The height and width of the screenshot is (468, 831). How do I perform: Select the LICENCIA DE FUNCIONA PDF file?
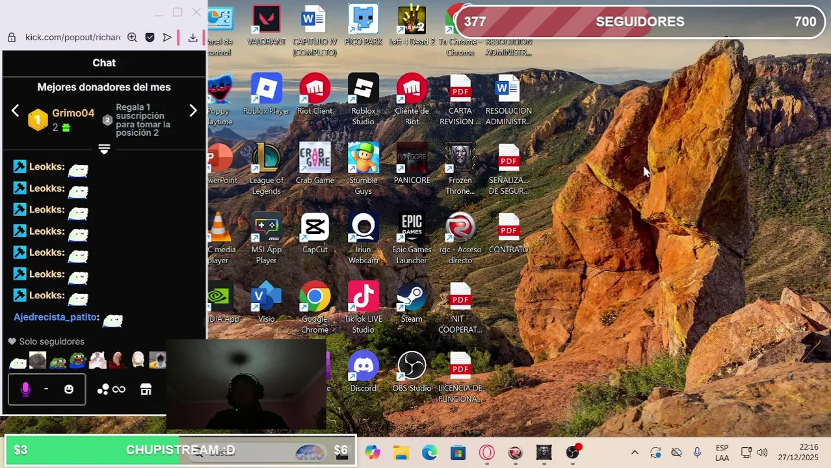(460, 377)
